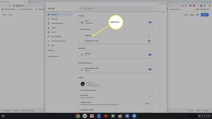The width and height of the screenshot is (212, 119).
Task: Click the People icon in sidebar
Action: click(x=49, y=28)
